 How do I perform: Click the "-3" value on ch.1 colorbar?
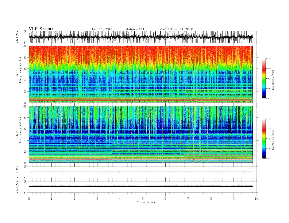(269, 59)
